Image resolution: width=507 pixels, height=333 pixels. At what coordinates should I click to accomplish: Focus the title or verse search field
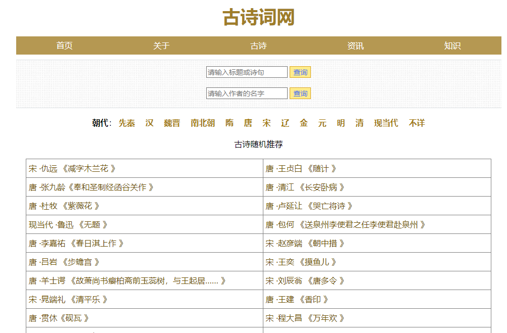point(247,72)
